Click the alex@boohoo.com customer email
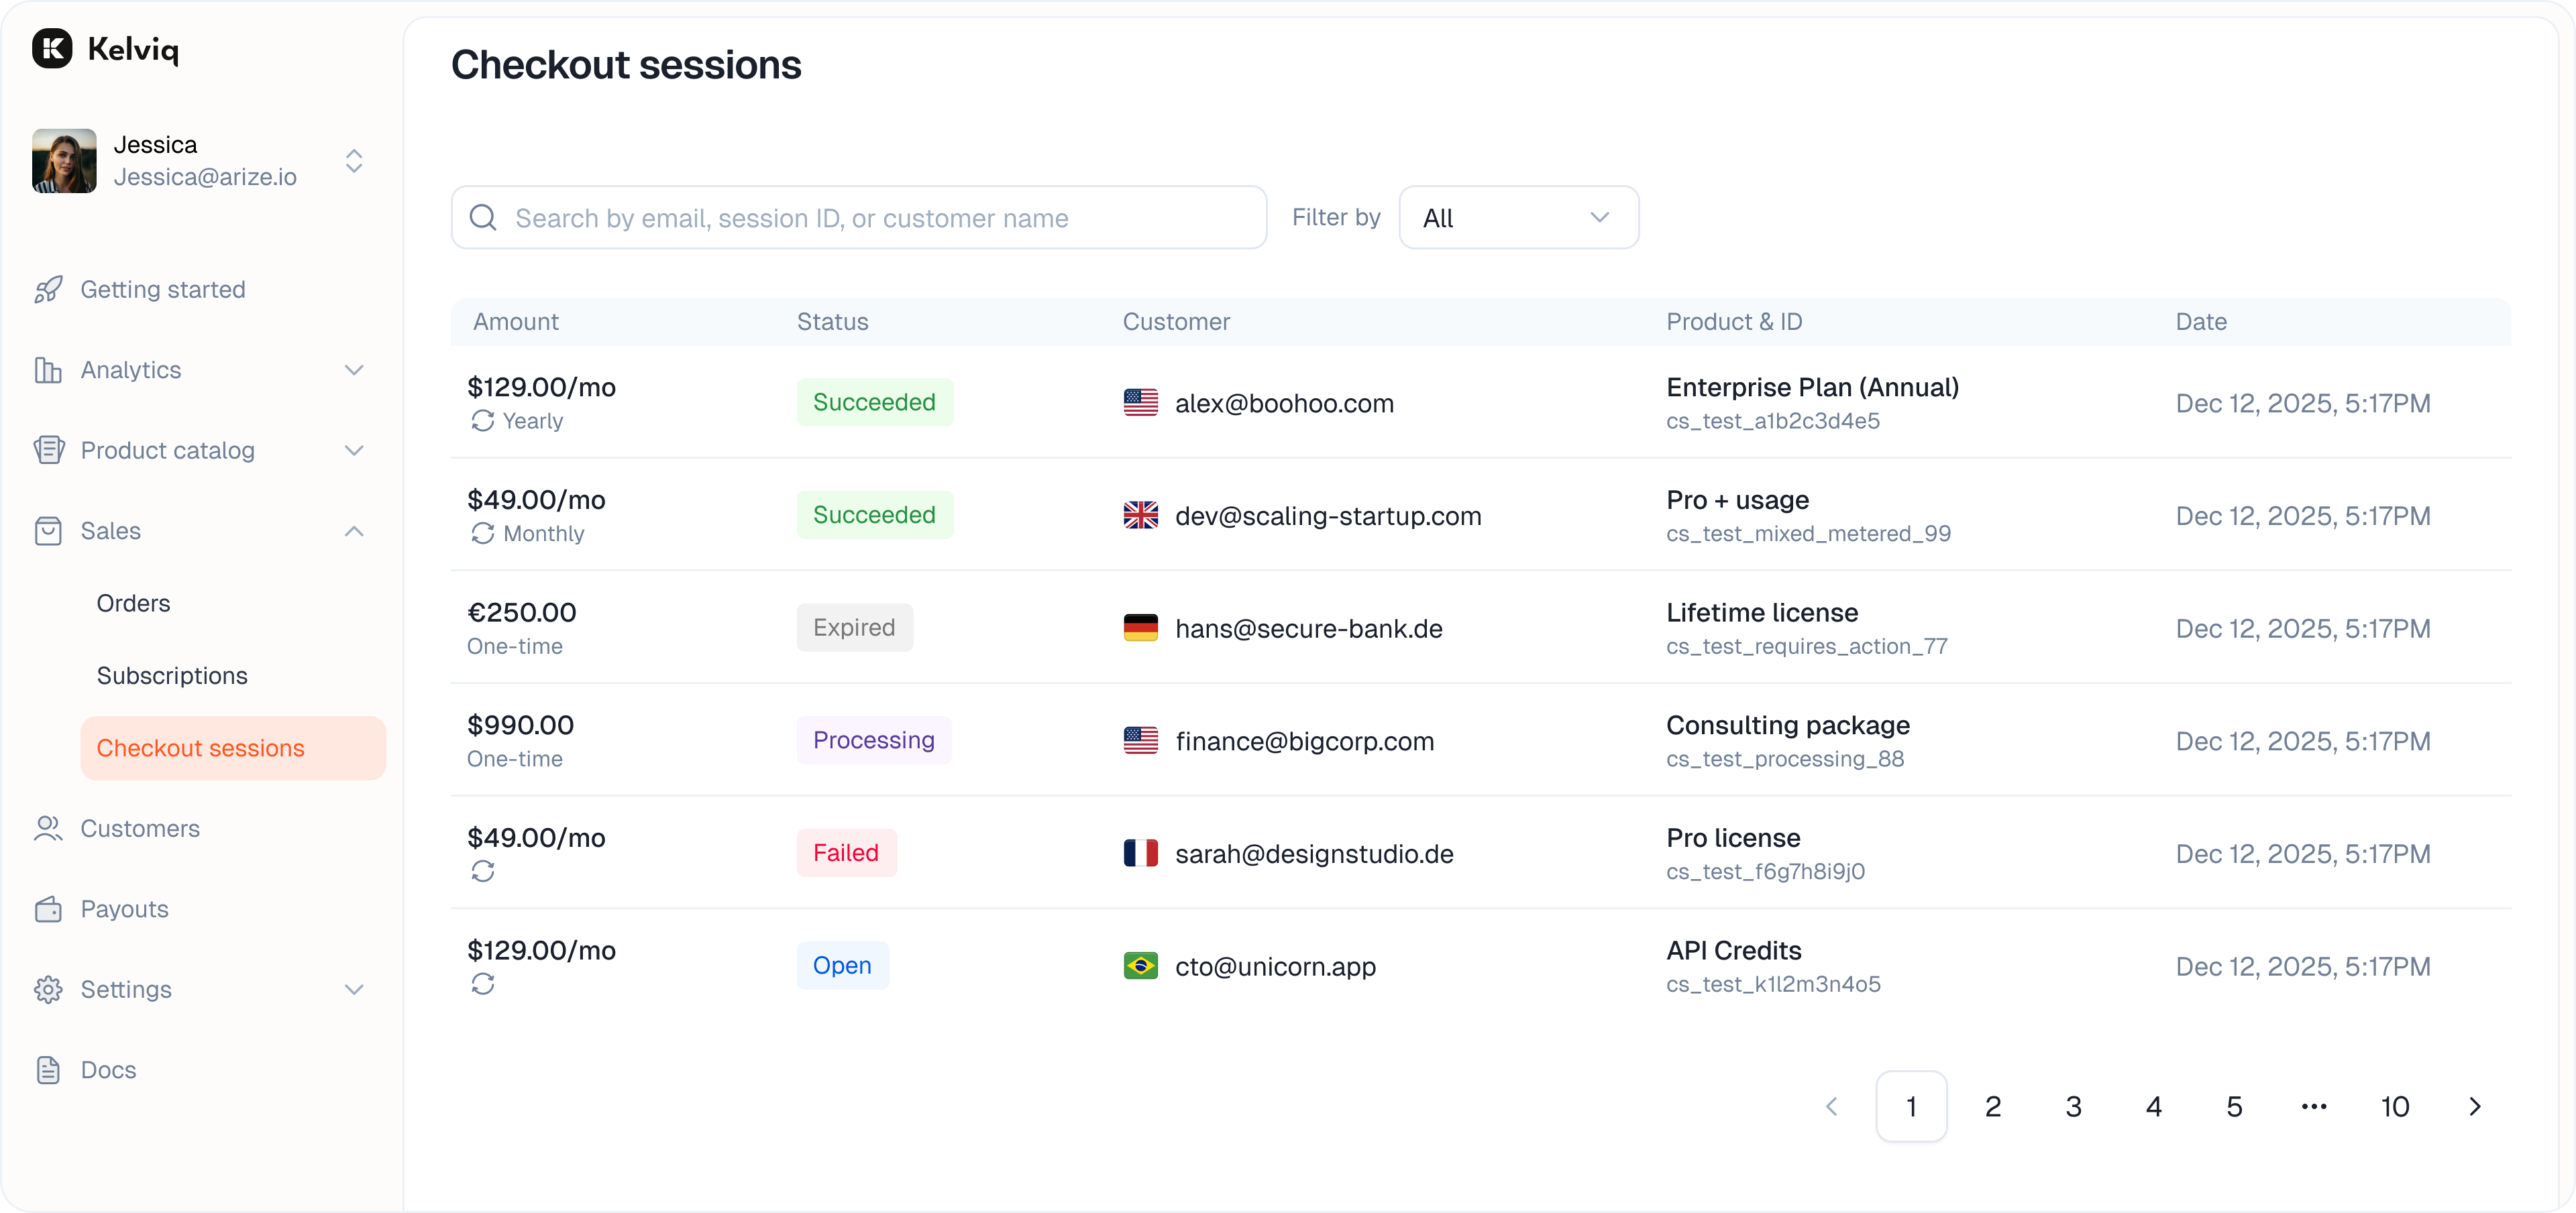The height and width of the screenshot is (1213, 2576). click(1284, 404)
